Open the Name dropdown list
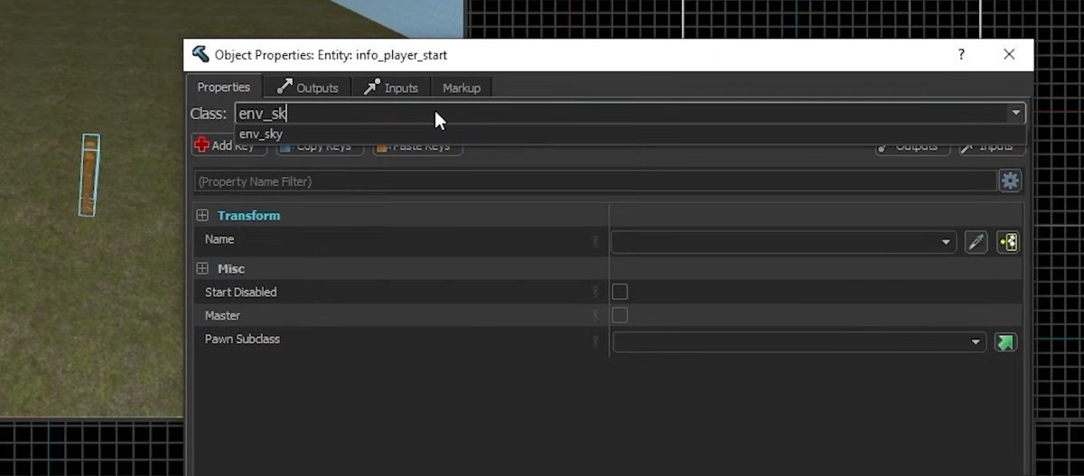Image resolution: width=1084 pixels, height=476 pixels. [x=946, y=242]
